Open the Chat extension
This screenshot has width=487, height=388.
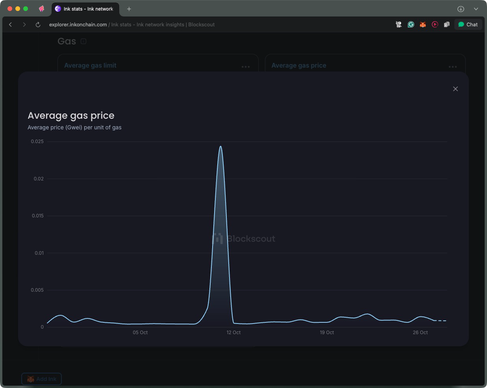(468, 24)
